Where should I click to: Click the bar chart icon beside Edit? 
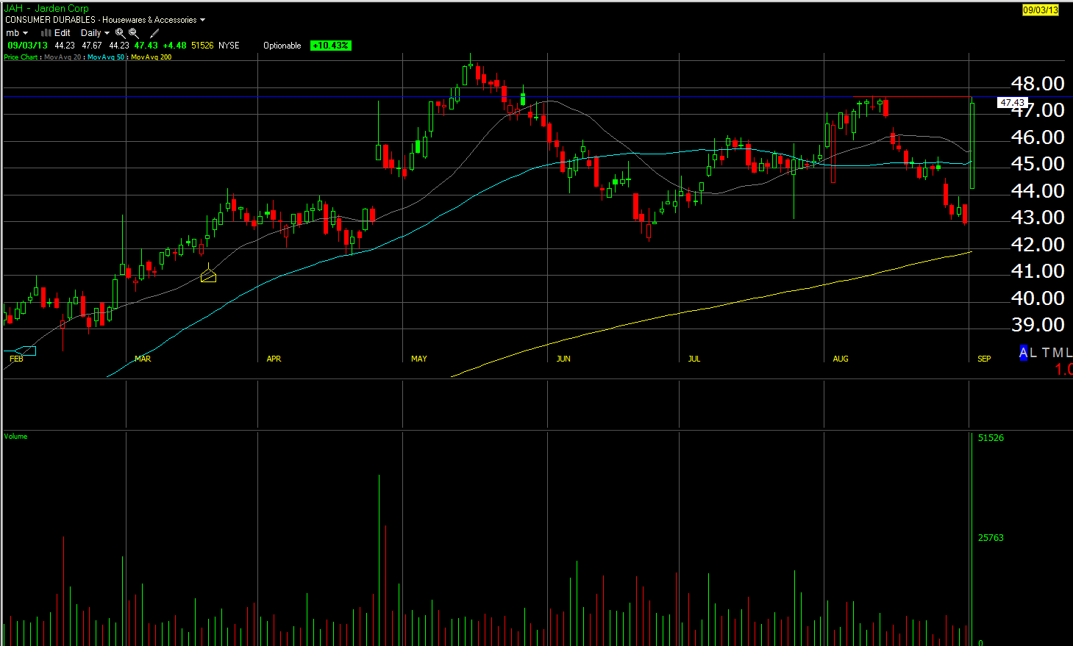click(x=46, y=33)
